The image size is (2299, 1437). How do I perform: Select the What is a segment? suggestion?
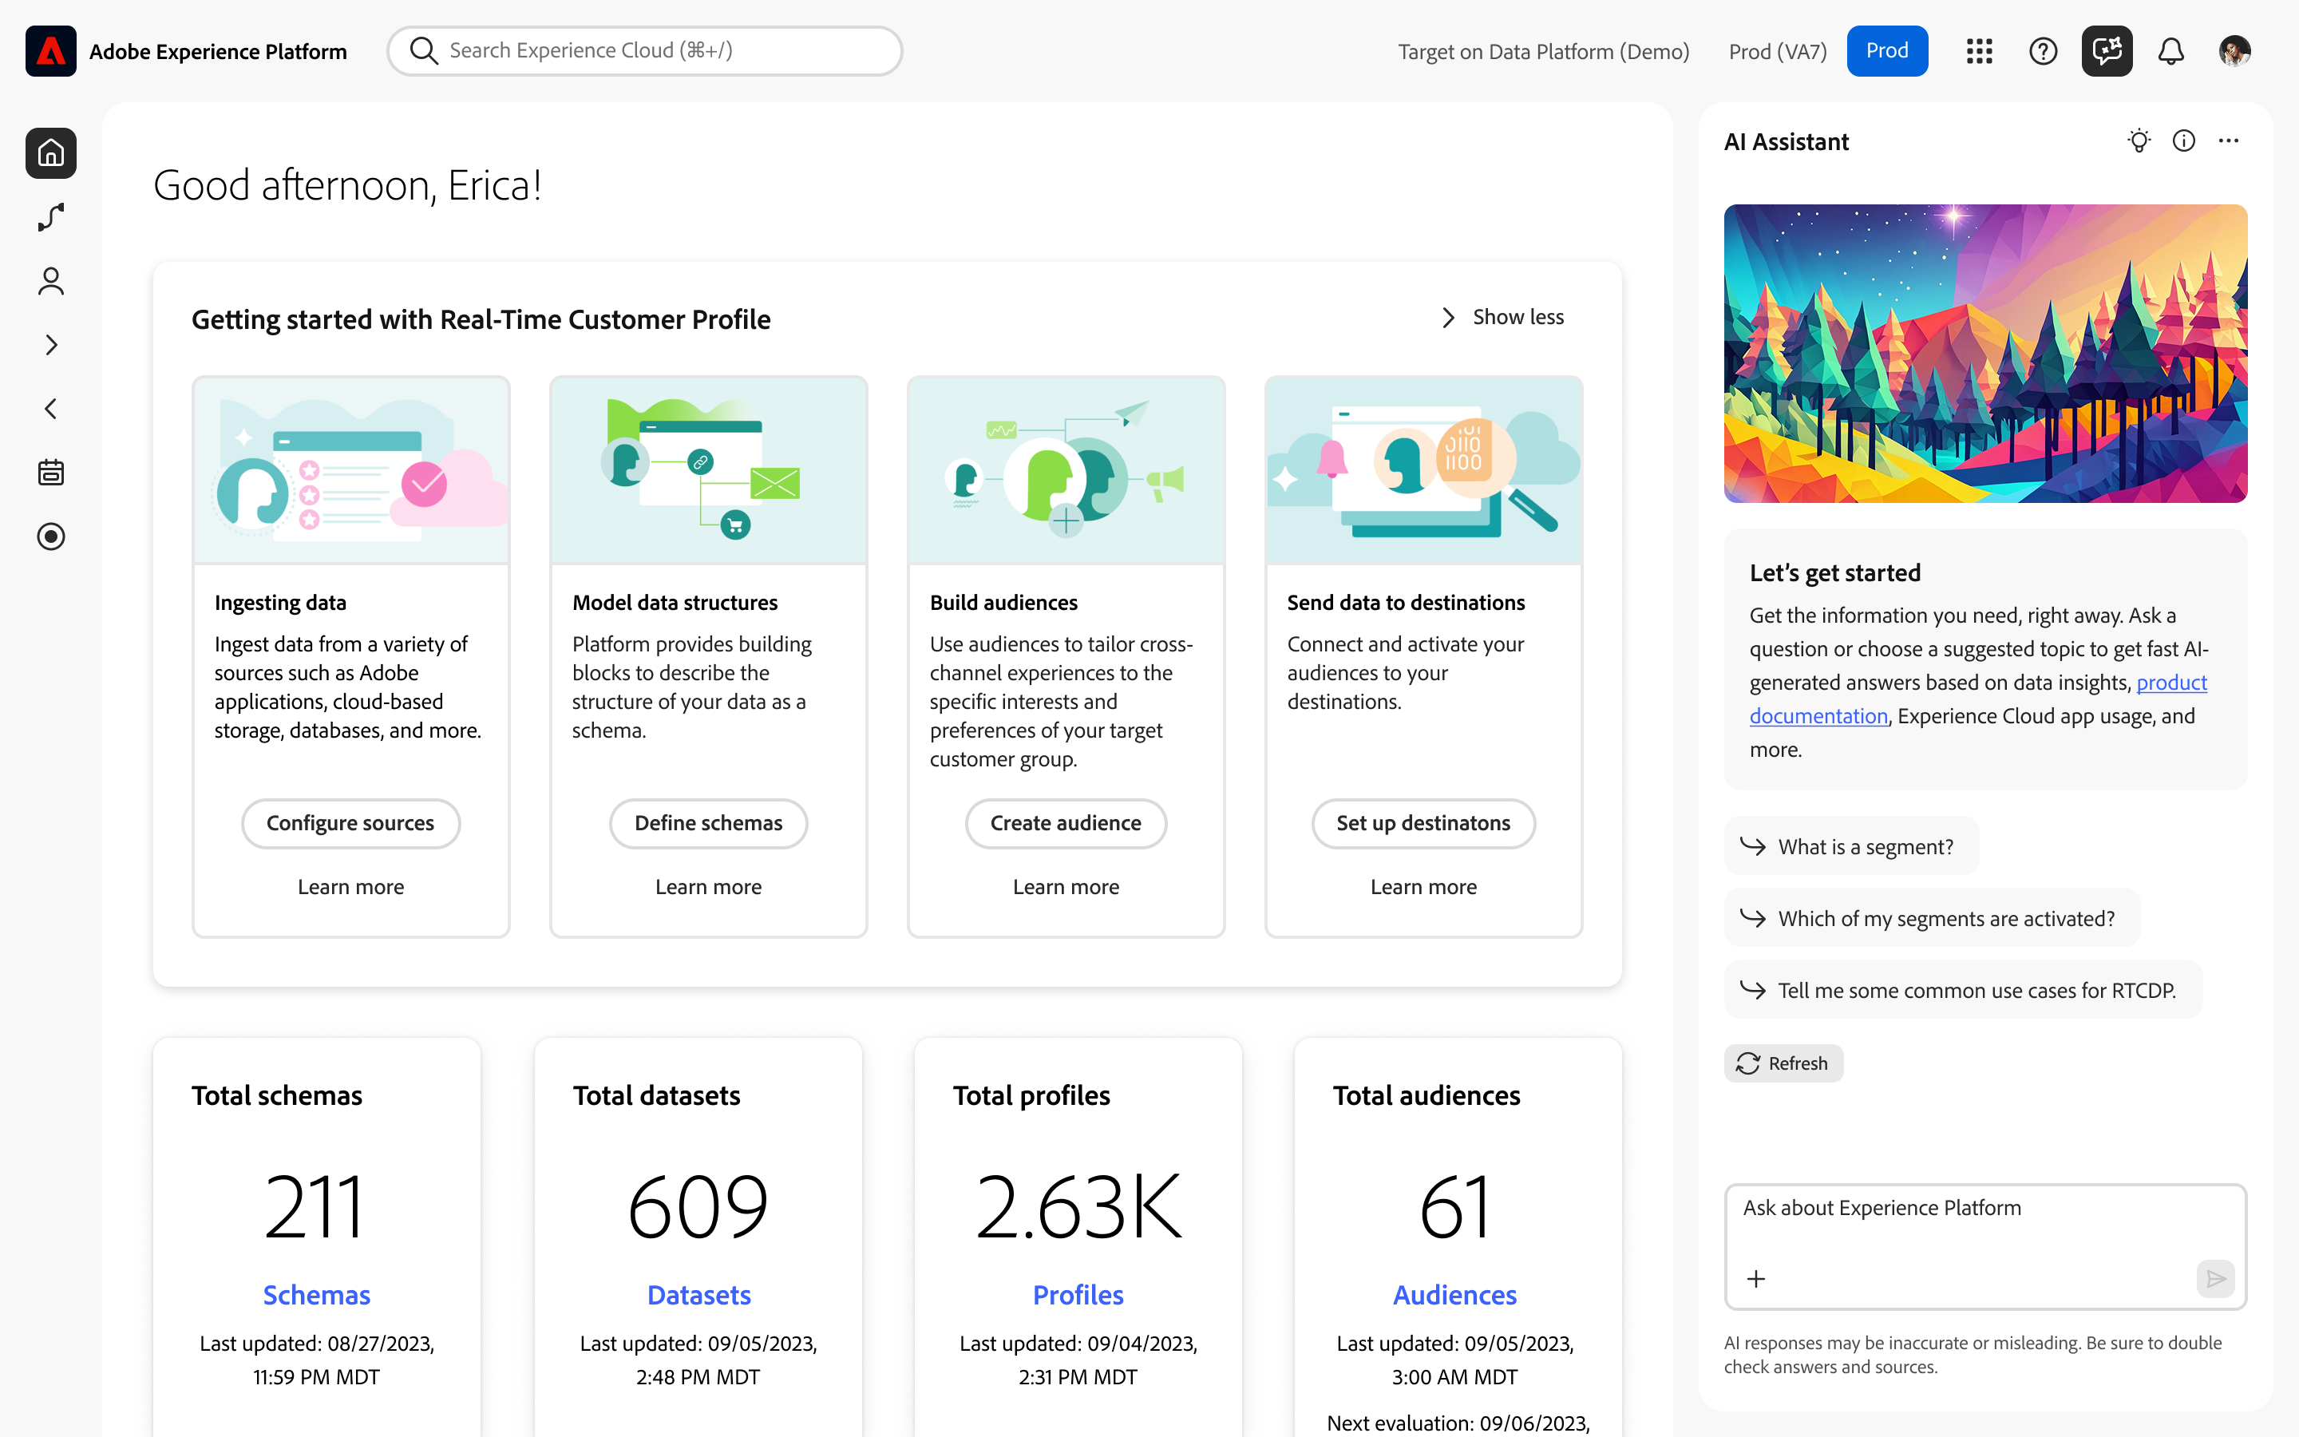click(1850, 846)
